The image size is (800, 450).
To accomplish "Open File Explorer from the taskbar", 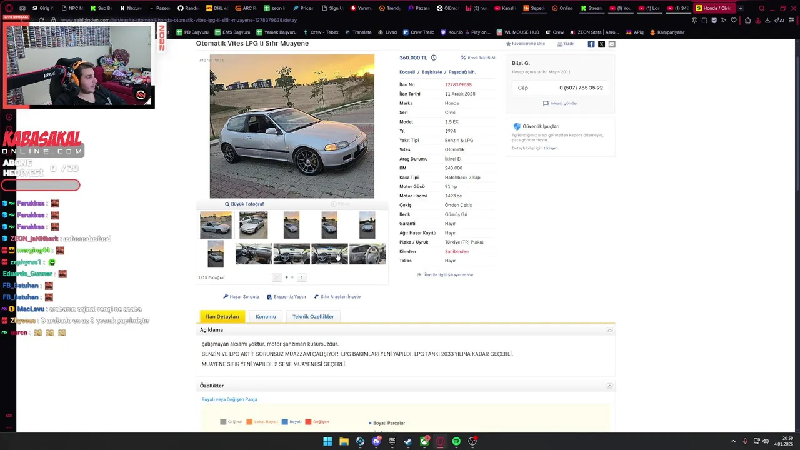I will coord(344,441).
